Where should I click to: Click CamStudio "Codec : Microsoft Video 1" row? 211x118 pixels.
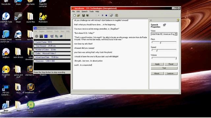52,53
